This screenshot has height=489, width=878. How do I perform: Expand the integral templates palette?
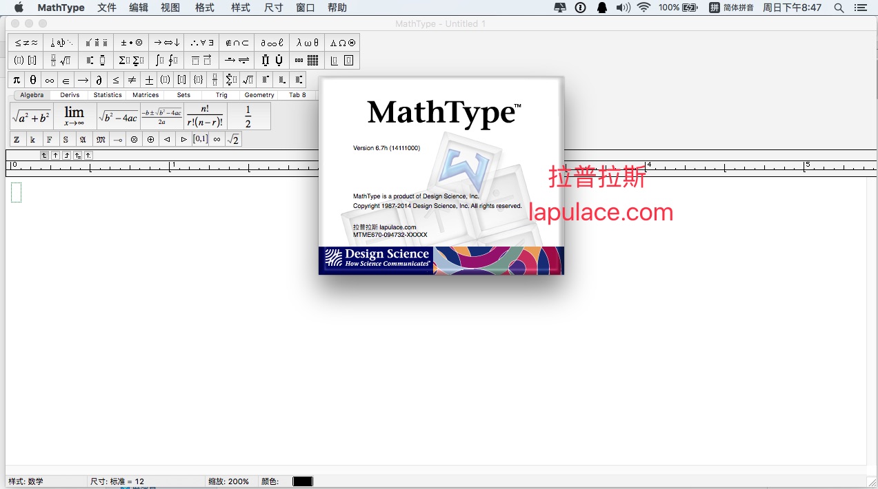[x=166, y=61]
